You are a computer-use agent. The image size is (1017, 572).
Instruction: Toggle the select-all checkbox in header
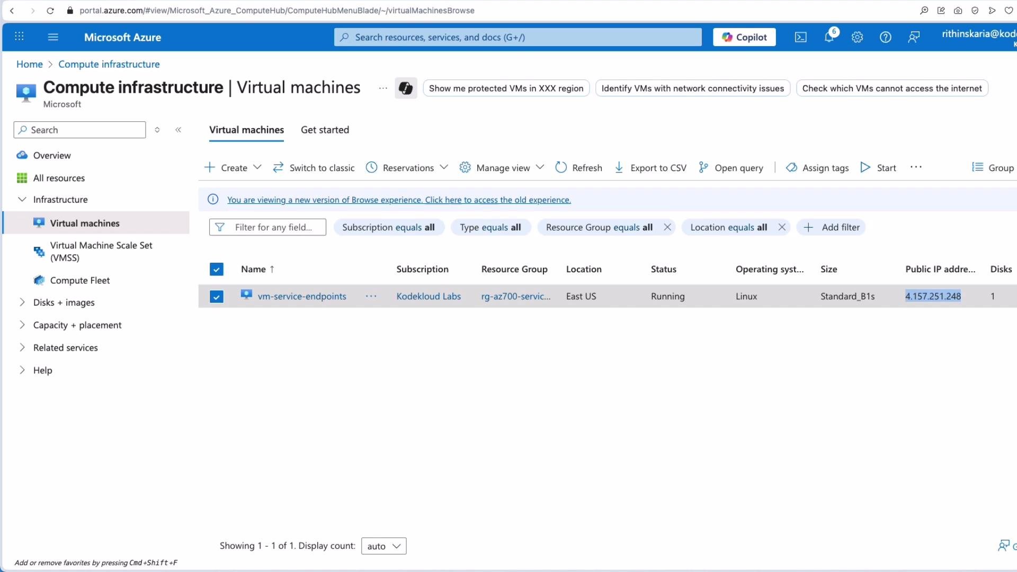216,270
